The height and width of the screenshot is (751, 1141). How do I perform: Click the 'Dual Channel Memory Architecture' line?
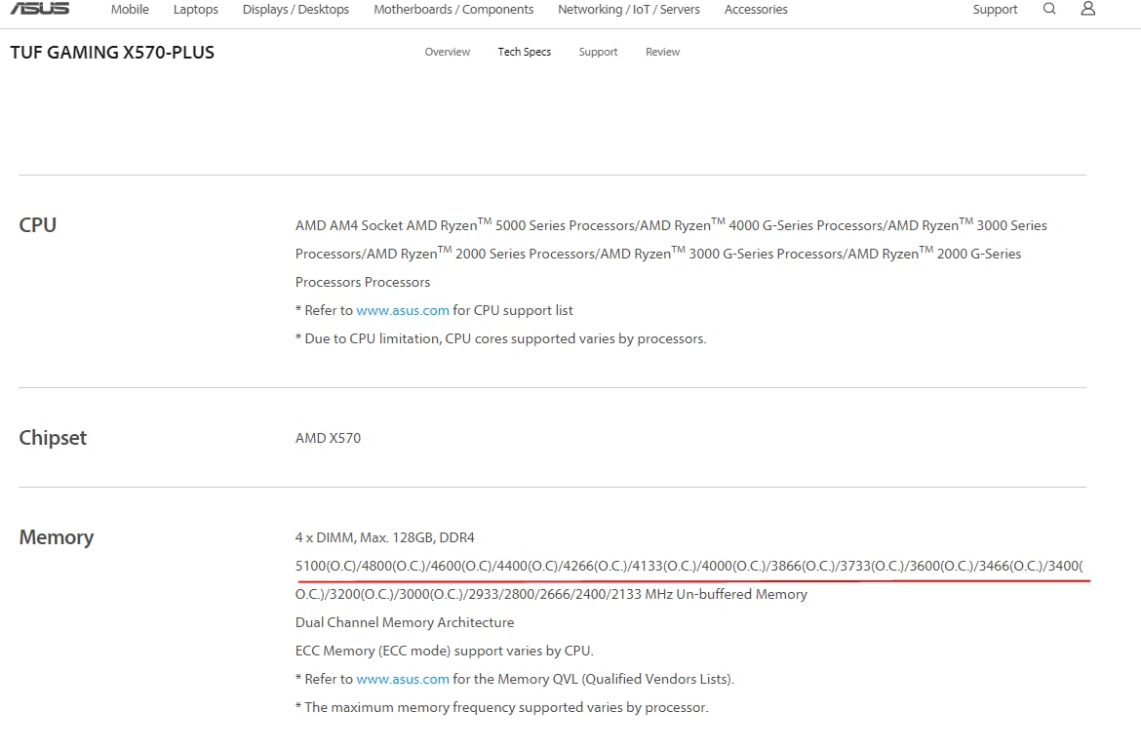pos(405,622)
